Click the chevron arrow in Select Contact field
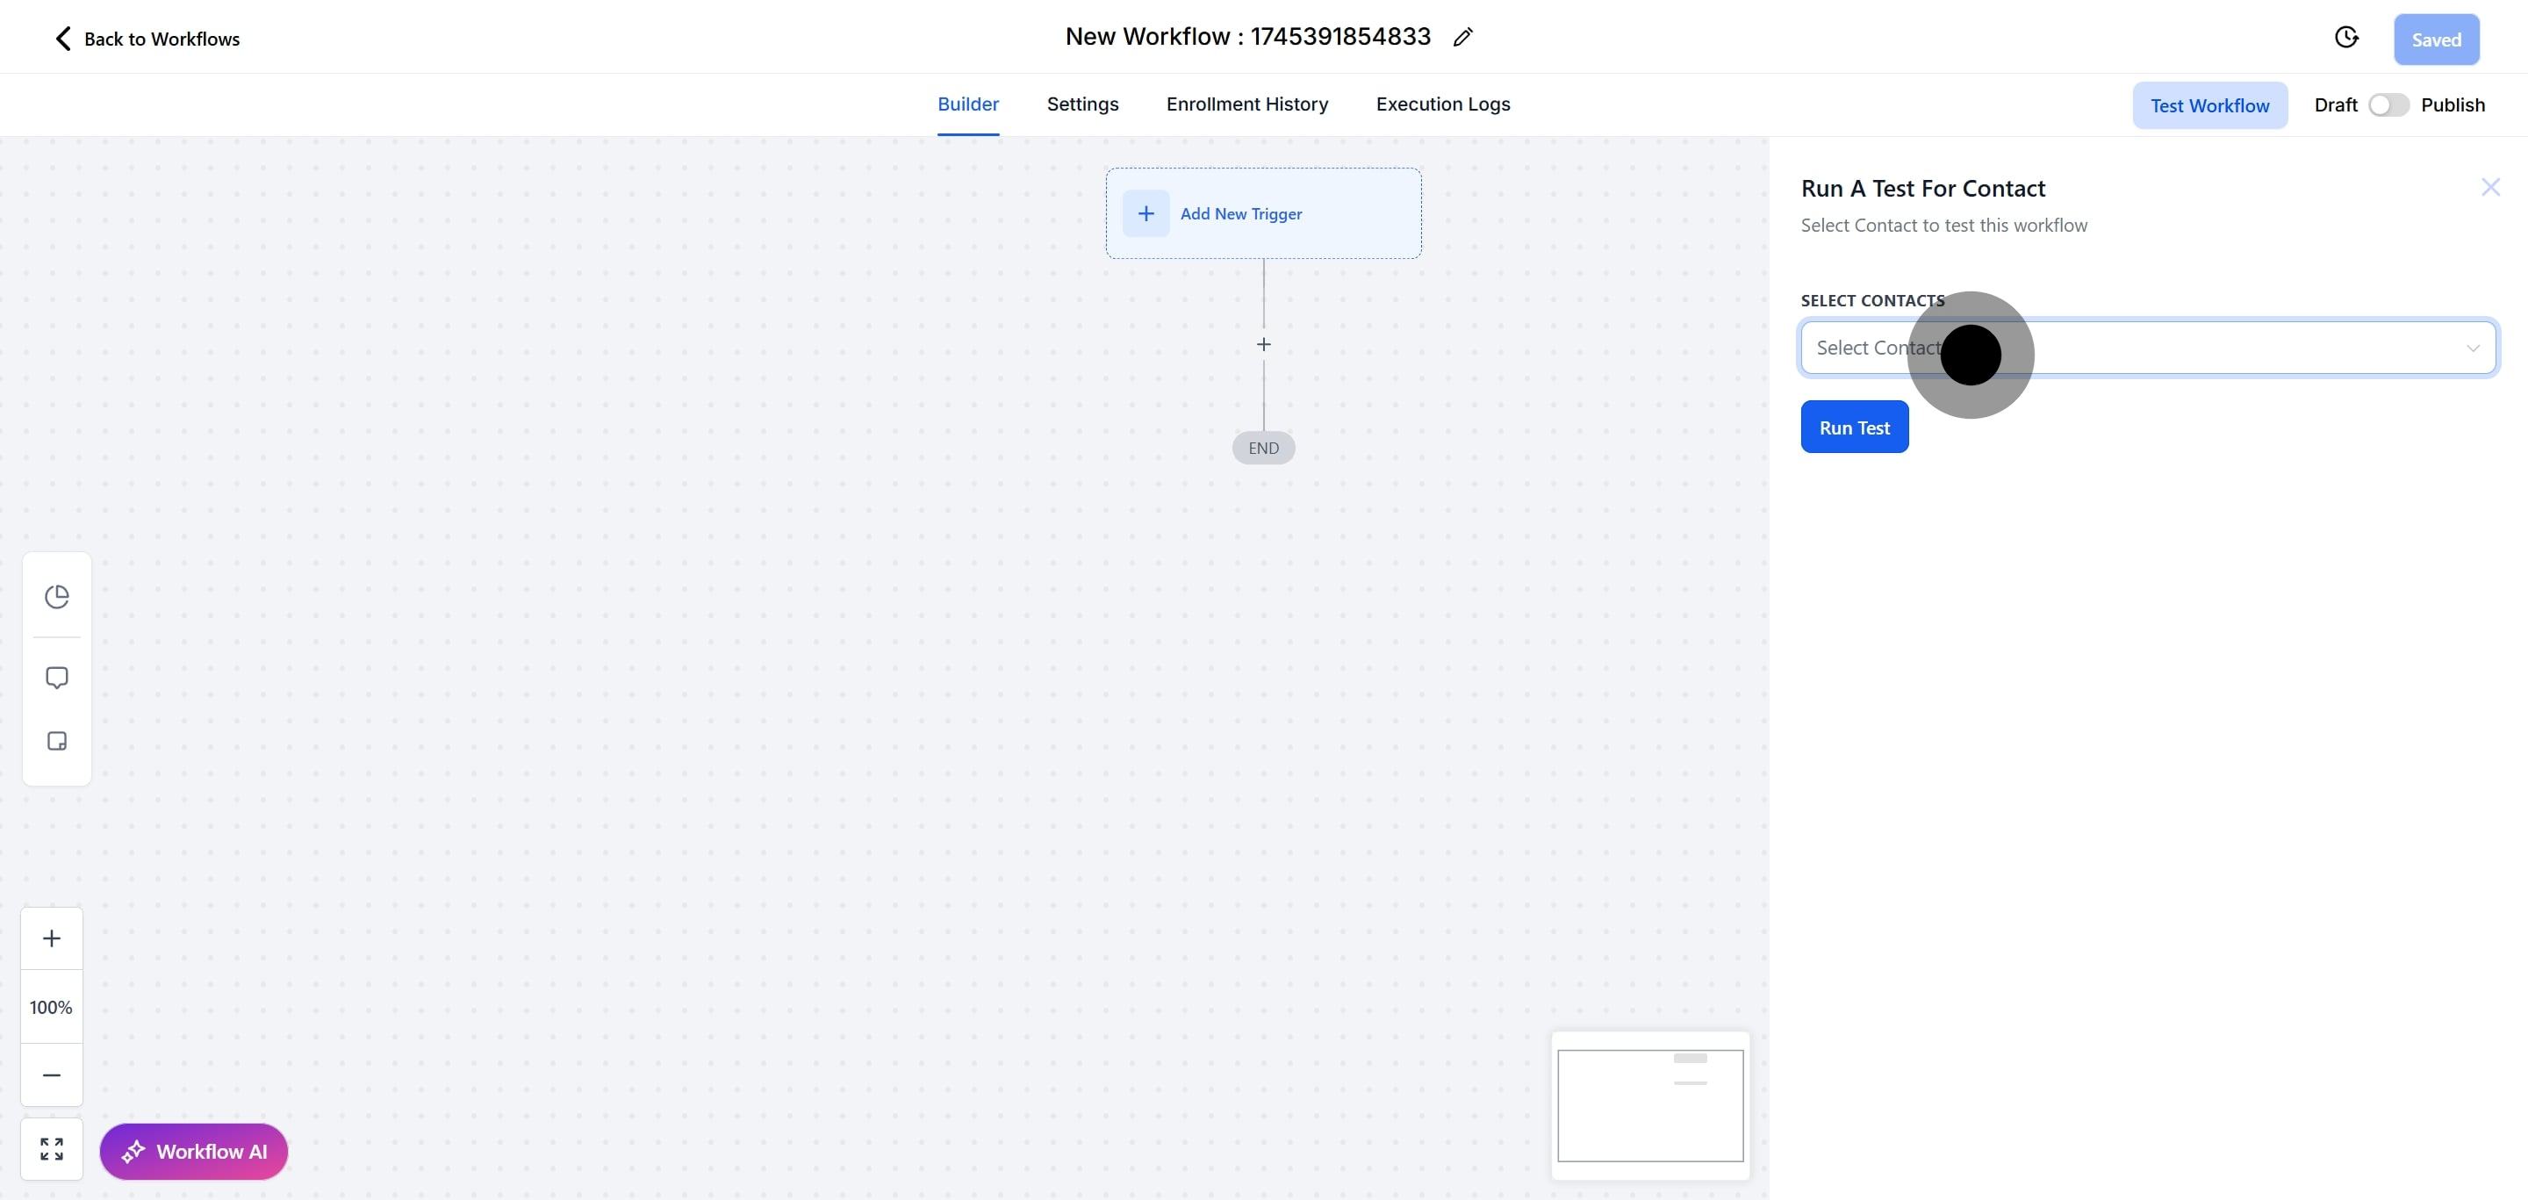This screenshot has height=1200, width=2528. click(2472, 349)
